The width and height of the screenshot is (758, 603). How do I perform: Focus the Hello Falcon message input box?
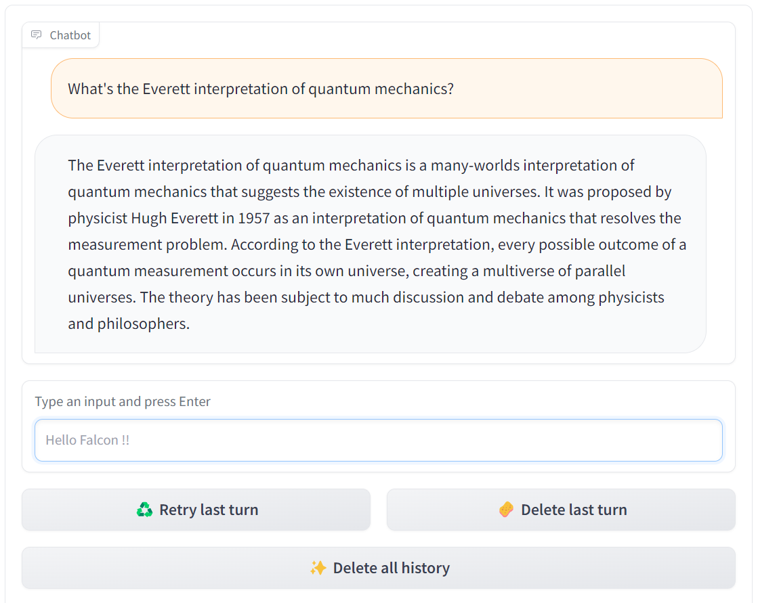pos(379,440)
